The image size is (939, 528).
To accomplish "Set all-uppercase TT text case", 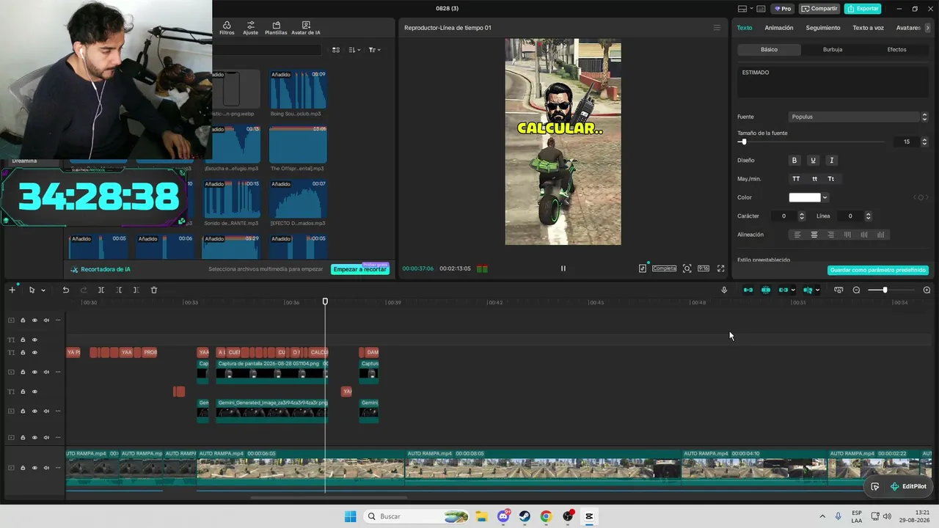I will (x=796, y=179).
